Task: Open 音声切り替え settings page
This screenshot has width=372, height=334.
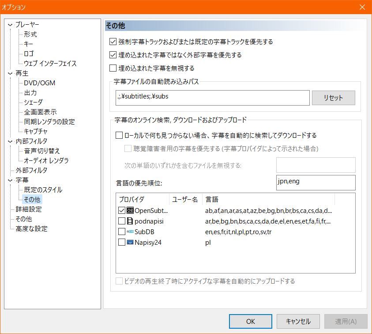Action: (42, 151)
